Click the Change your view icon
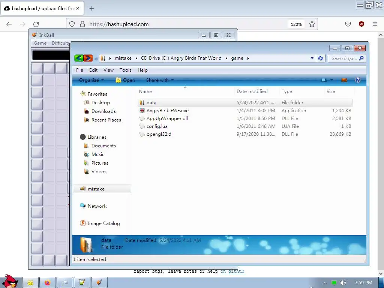384x288 pixels. pyautogui.click(x=324, y=80)
